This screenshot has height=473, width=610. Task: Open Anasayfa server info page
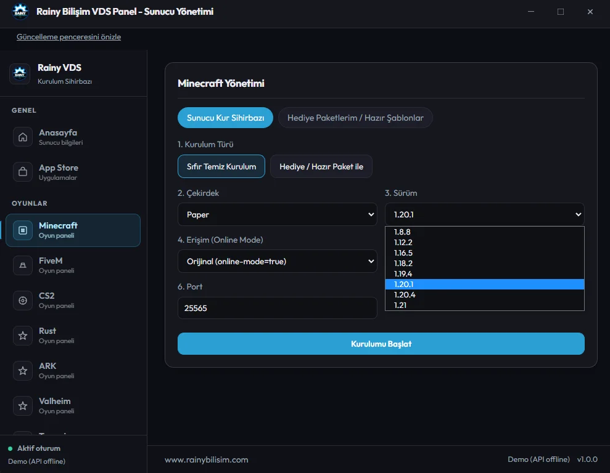coord(73,137)
